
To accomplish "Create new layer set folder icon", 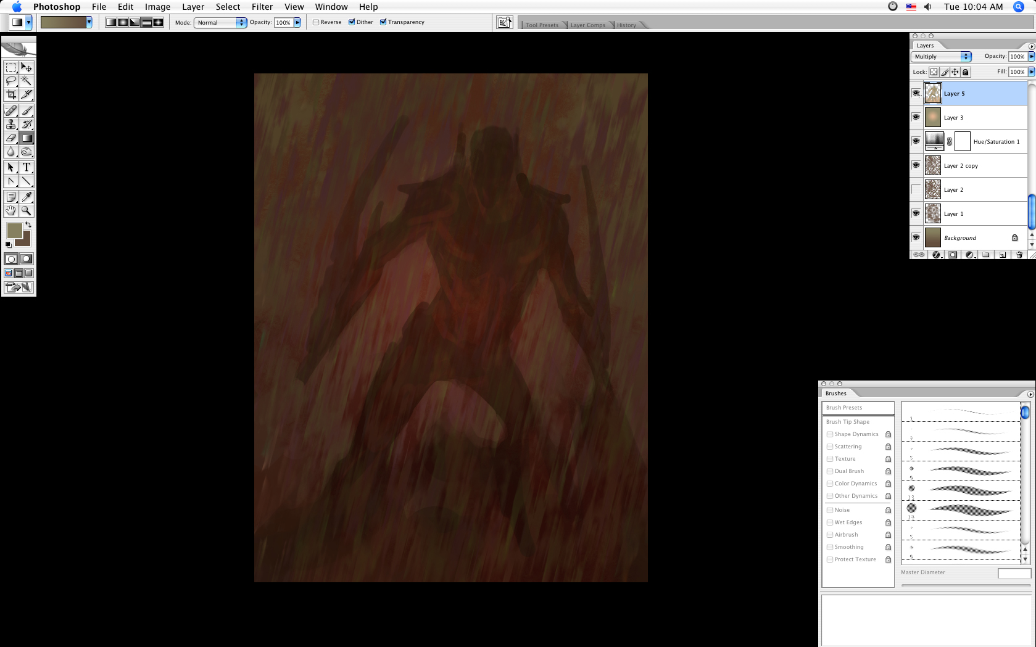I will tap(985, 254).
